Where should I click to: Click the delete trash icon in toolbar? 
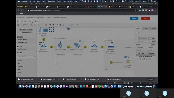(x=46, y=25)
